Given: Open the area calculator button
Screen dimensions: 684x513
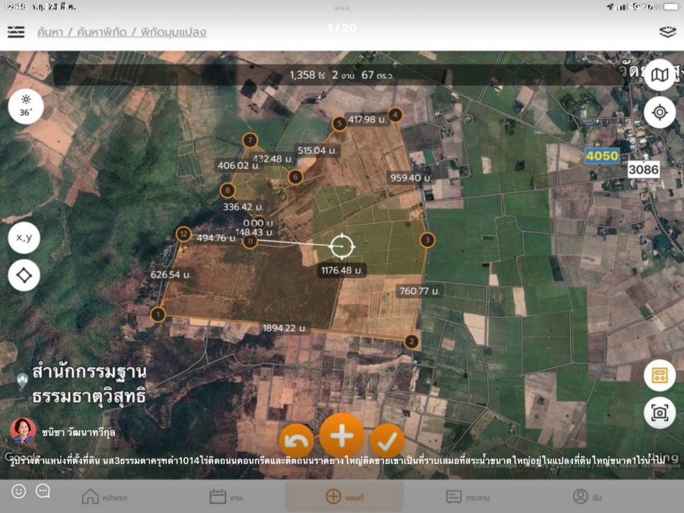Looking at the screenshot, I should coord(659,375).
